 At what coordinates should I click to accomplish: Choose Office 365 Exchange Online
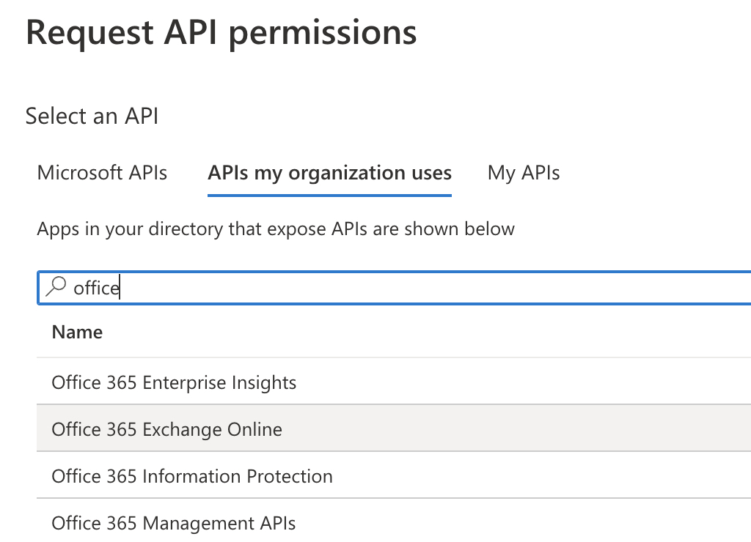[x=394, y=429]
